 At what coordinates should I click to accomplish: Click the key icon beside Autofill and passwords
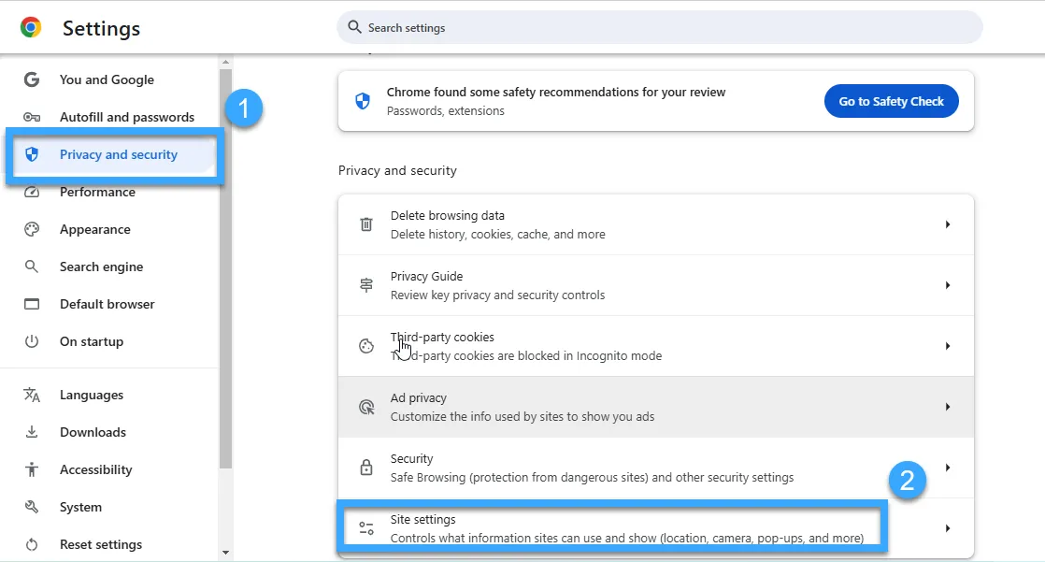point(32,117)
